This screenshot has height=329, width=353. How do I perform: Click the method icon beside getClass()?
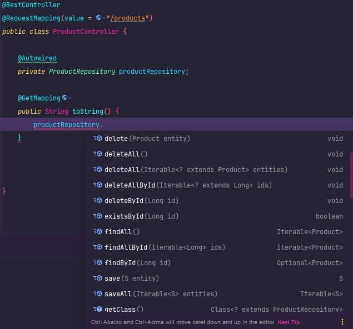click(98, 309)
